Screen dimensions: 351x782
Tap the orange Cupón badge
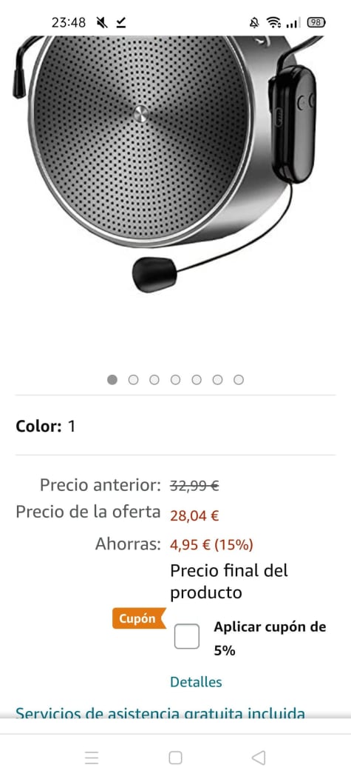(139, 618)
